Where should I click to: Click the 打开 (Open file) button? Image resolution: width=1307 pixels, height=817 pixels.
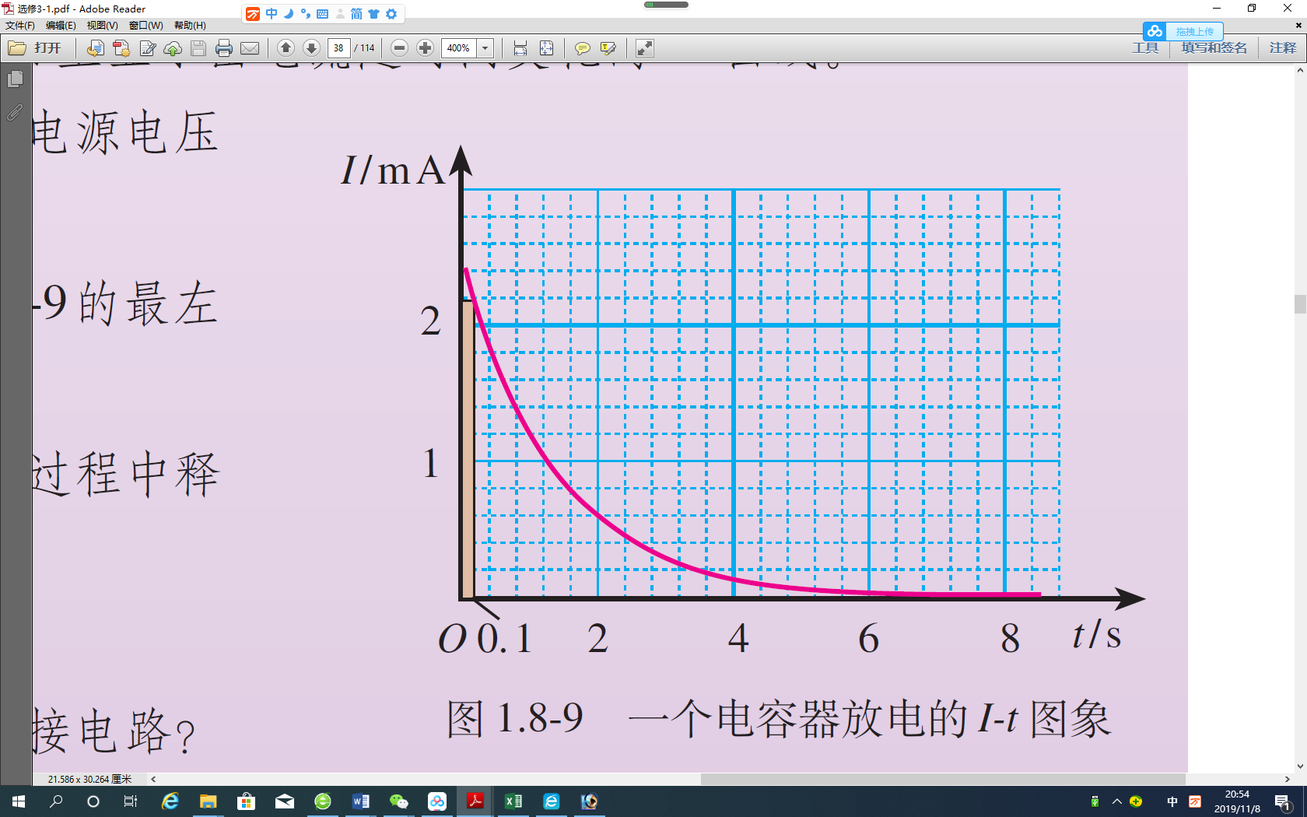click(35, 48)
